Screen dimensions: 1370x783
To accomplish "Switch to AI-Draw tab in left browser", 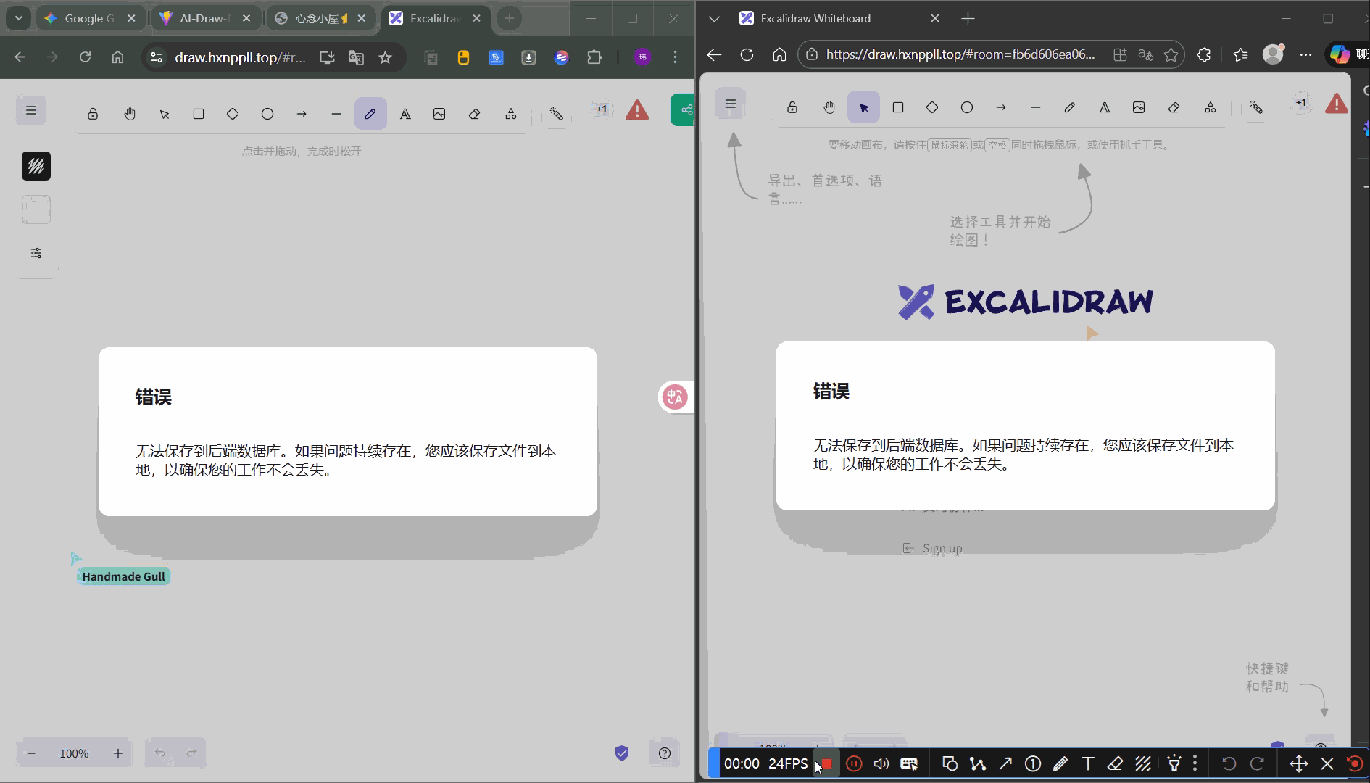I will [207, 19].
